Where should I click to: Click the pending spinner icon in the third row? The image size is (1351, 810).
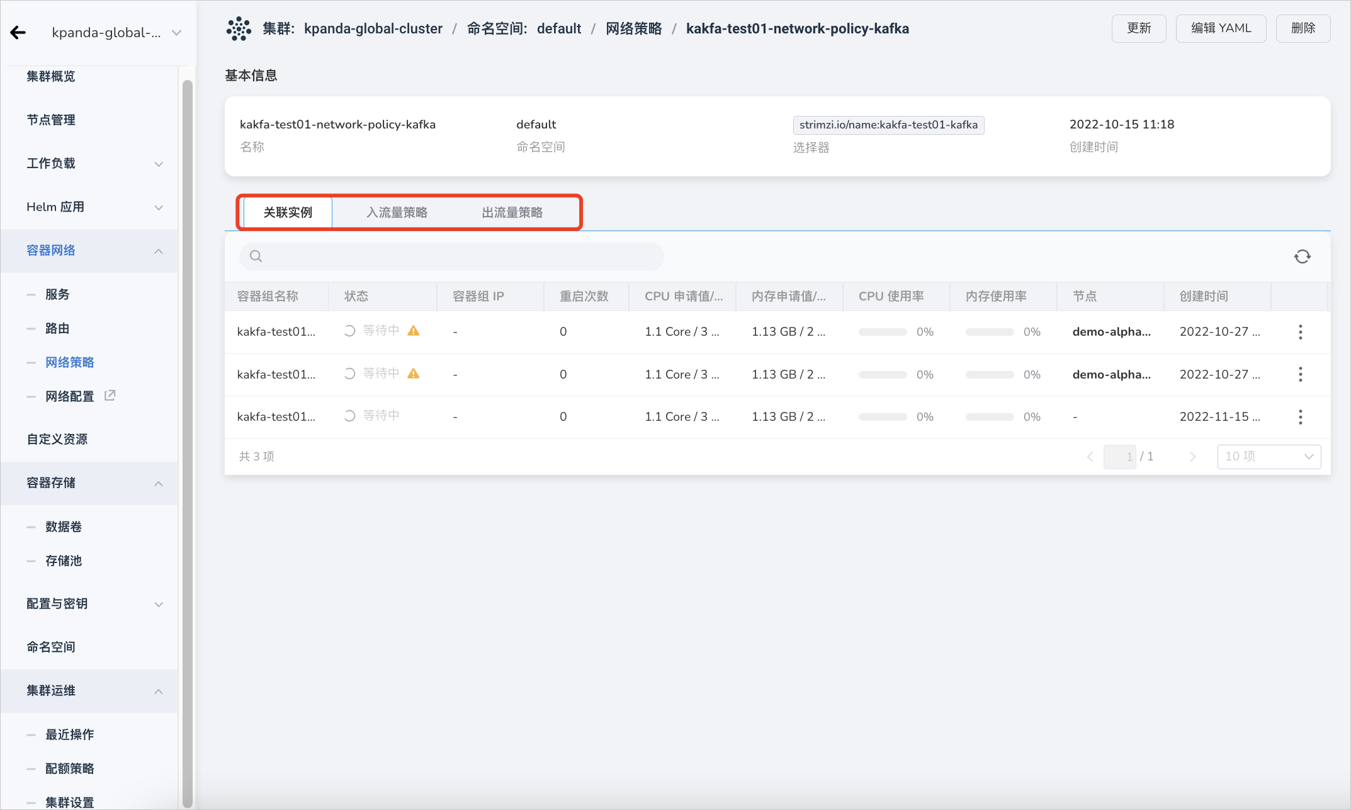(x=350, y=416)
